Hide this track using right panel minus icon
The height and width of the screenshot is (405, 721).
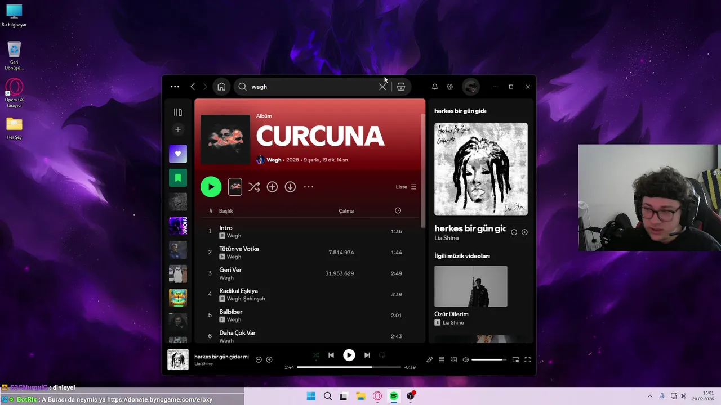(x=514, y=232)
